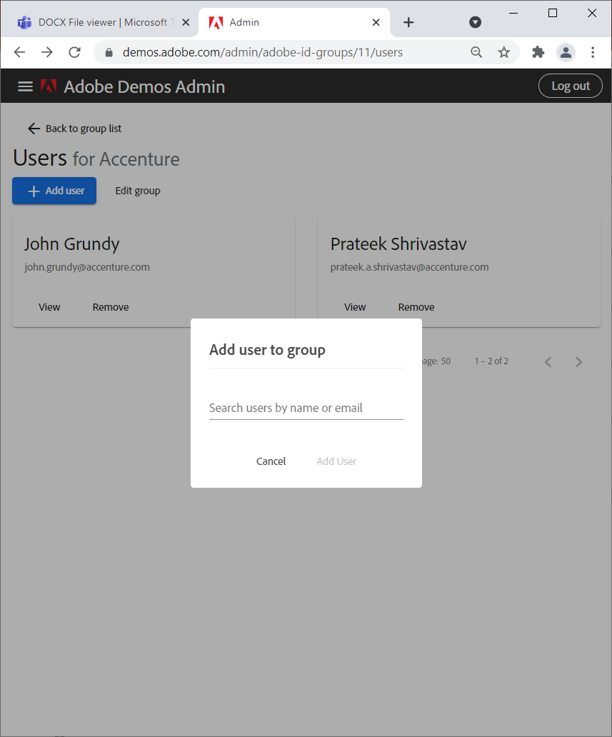Click prateek.a.shrivastav@accenture.com email text
Screen dimensions: 612x737
click(x=409, y=267)
